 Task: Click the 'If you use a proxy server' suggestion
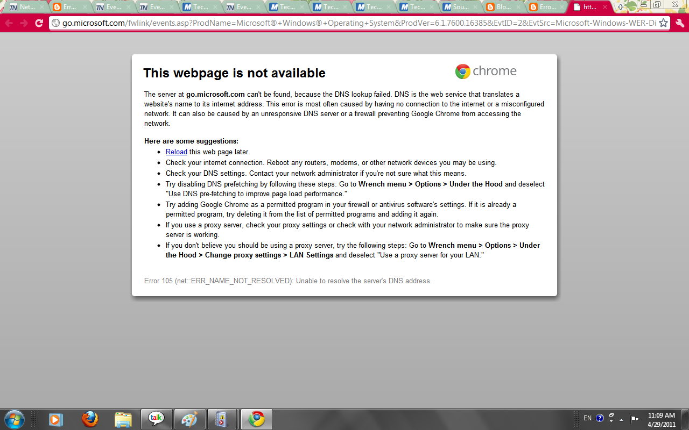[x=347, y=230]
